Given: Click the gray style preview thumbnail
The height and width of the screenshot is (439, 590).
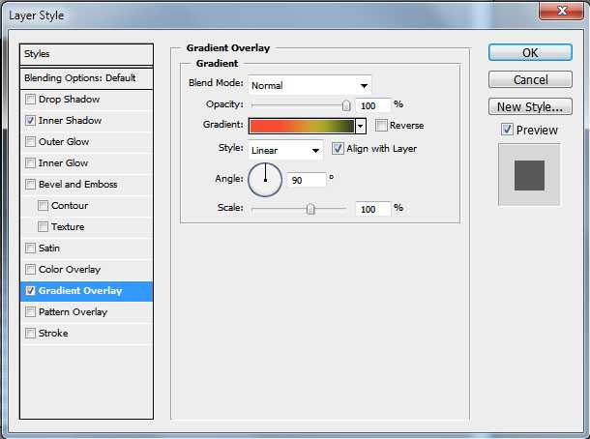Looking at the screenshot, I should [529, 175].
